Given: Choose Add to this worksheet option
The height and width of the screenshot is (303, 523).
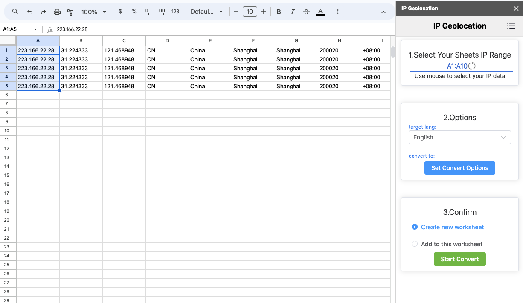Looking at the screenshot, I should [415, 244].
